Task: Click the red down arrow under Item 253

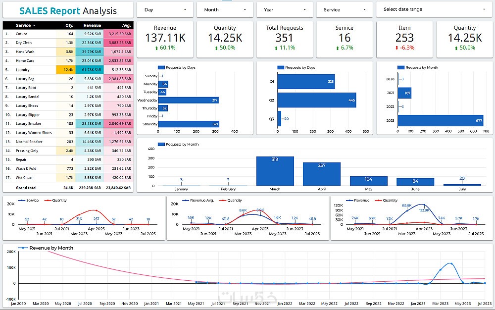Action: 397,48
